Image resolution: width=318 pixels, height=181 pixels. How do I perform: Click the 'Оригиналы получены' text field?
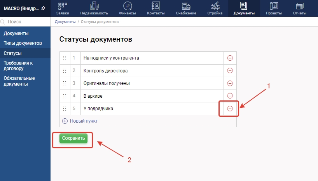(x=152, y=83)
